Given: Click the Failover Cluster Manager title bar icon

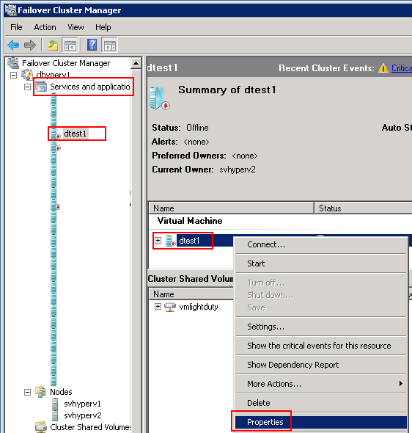Looking at the screenshot, I should (x=10, y=10).
